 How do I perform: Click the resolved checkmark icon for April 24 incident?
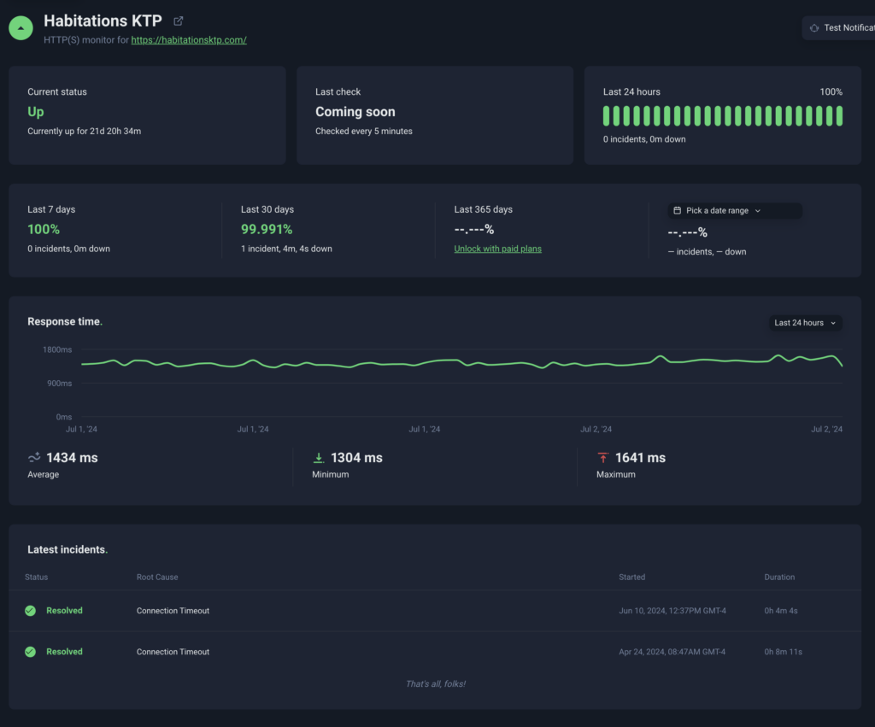point(31,652)
